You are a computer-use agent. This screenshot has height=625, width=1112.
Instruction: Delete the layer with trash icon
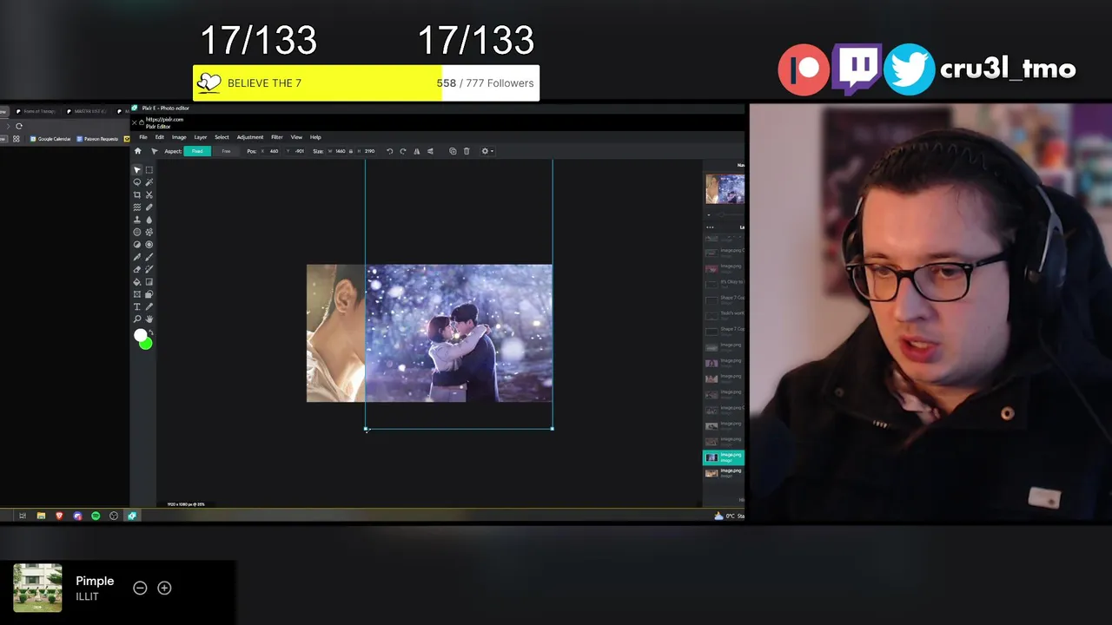pyautogui.click(x=467, y=151)
